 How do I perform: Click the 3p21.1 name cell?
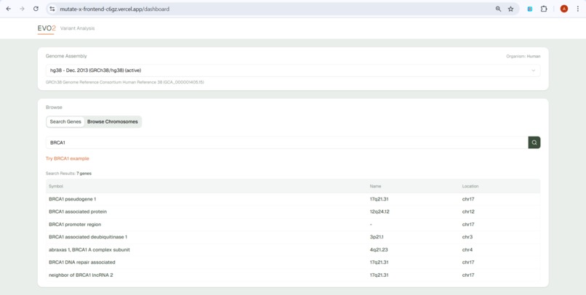377,237
